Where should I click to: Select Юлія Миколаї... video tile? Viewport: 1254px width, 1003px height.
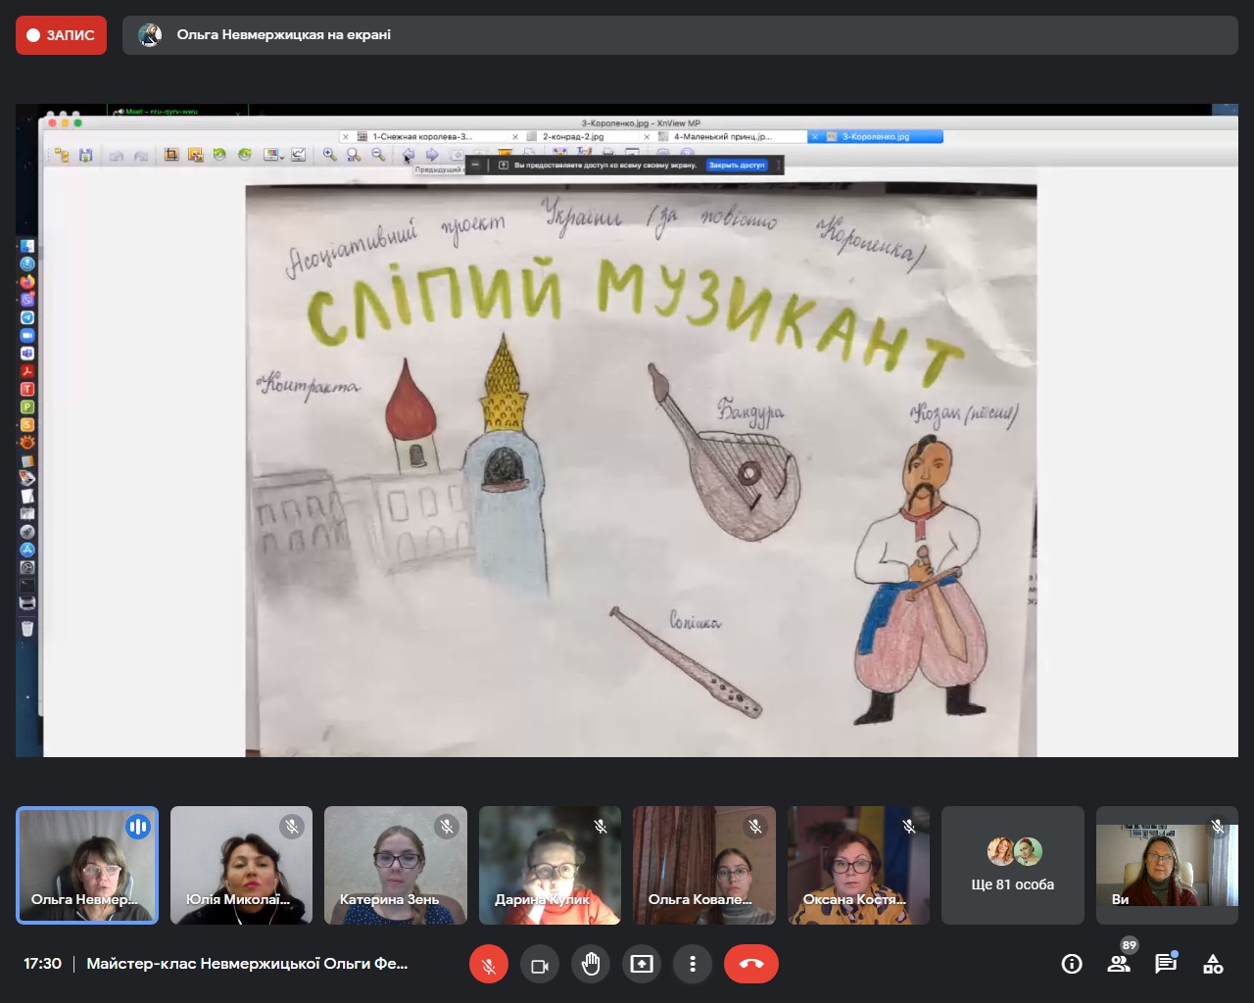pos(241,865)
